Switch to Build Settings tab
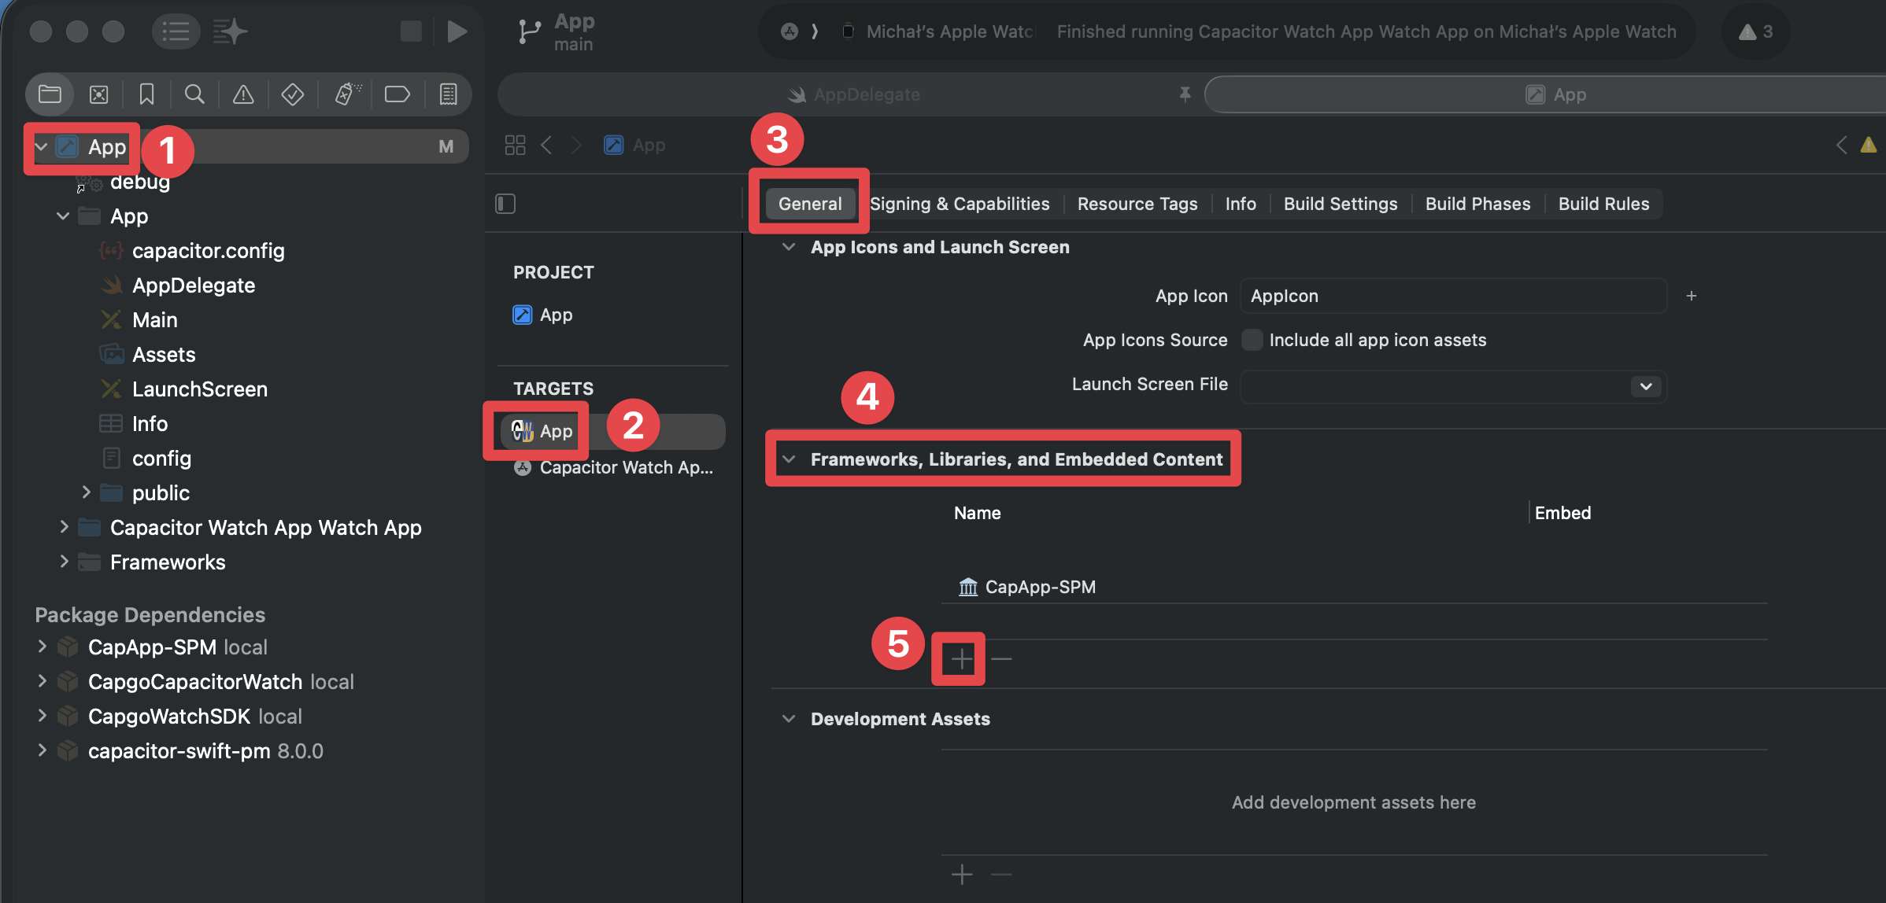1886x903 pixels. (x=1341, y=204)
